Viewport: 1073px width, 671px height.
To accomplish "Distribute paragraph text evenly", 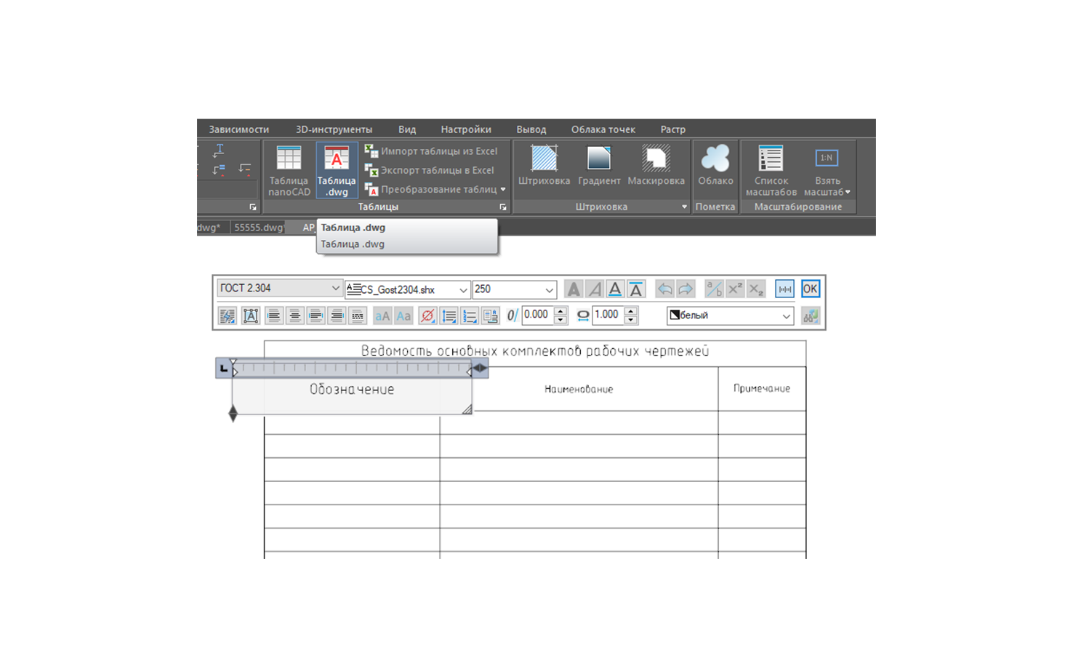I will click(x=358, y=316).
